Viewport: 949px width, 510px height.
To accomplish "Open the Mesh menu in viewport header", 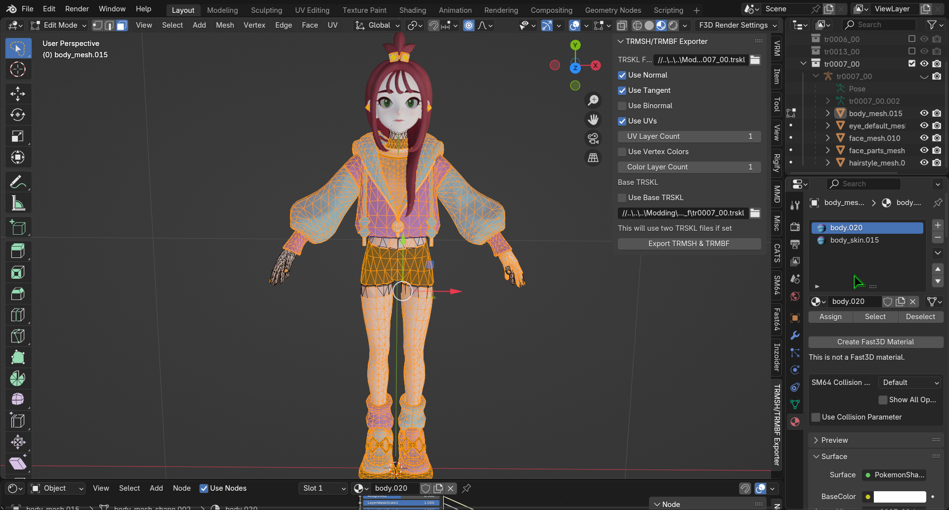I will 225,25.
